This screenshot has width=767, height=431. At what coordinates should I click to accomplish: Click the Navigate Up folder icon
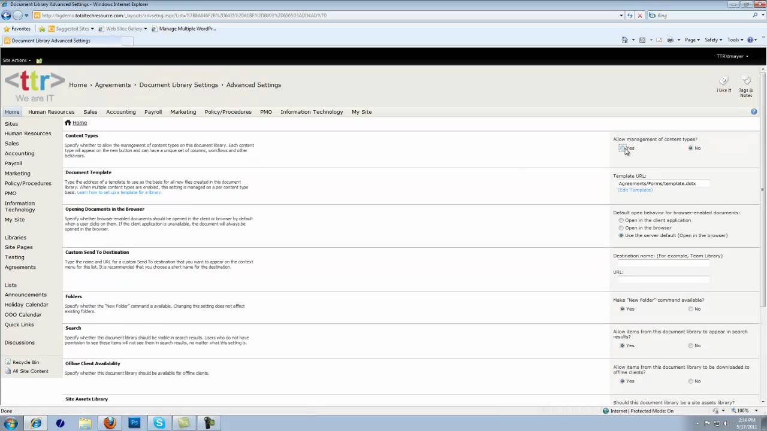point(39,60)
